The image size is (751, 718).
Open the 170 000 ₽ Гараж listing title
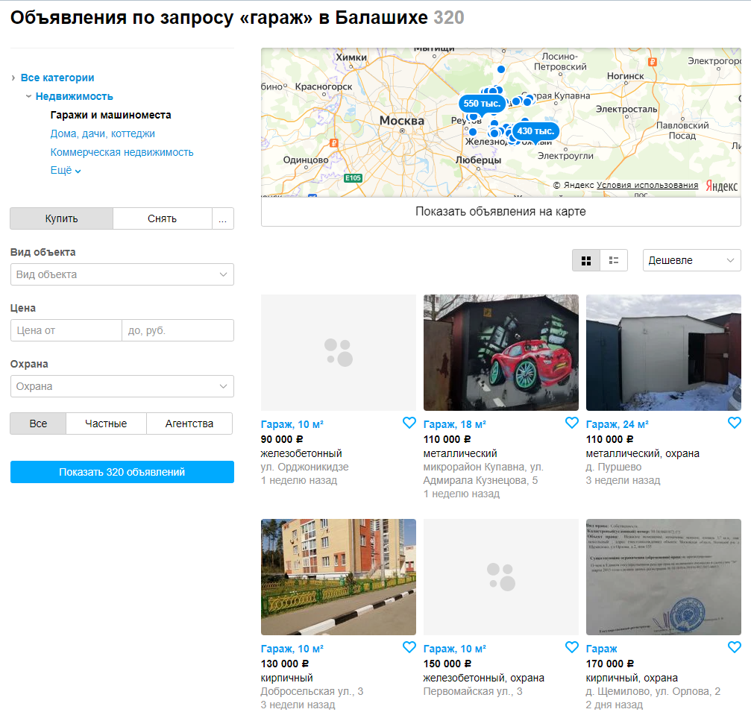click(602, 649)
